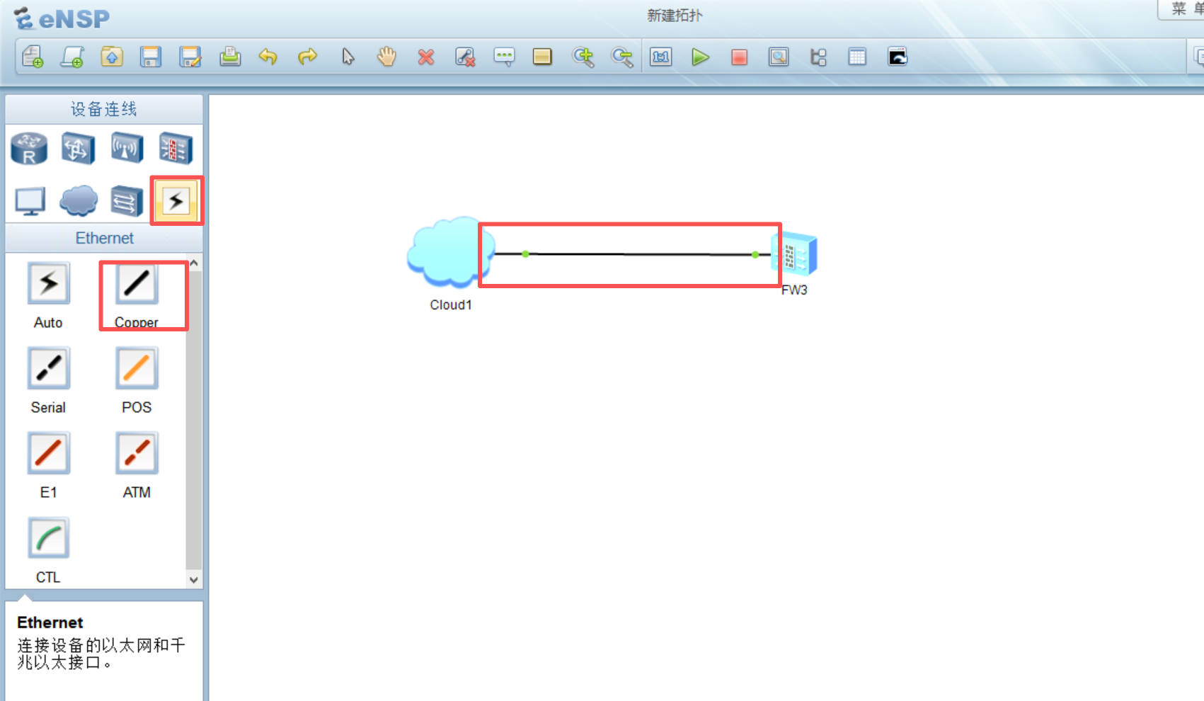
Task: Pick the Cloud device category icon
Action: [x=79, y=200]
